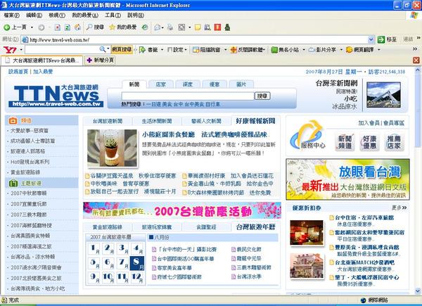422x306 pixels.
Task: Open Yahoo logo dropdown arrow
Action: point(21,49)
